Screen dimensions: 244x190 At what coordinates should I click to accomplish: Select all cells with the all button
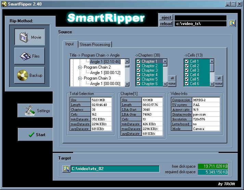(x=219, y=78)
